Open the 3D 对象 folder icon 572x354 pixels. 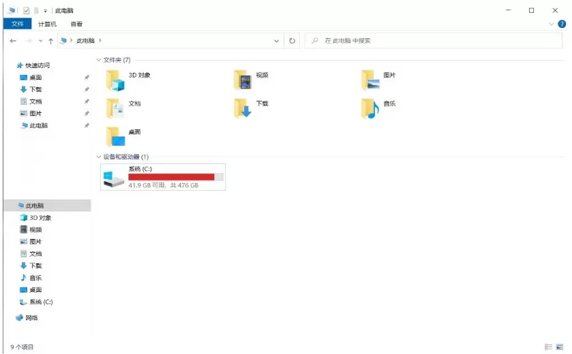pos(116,80)
